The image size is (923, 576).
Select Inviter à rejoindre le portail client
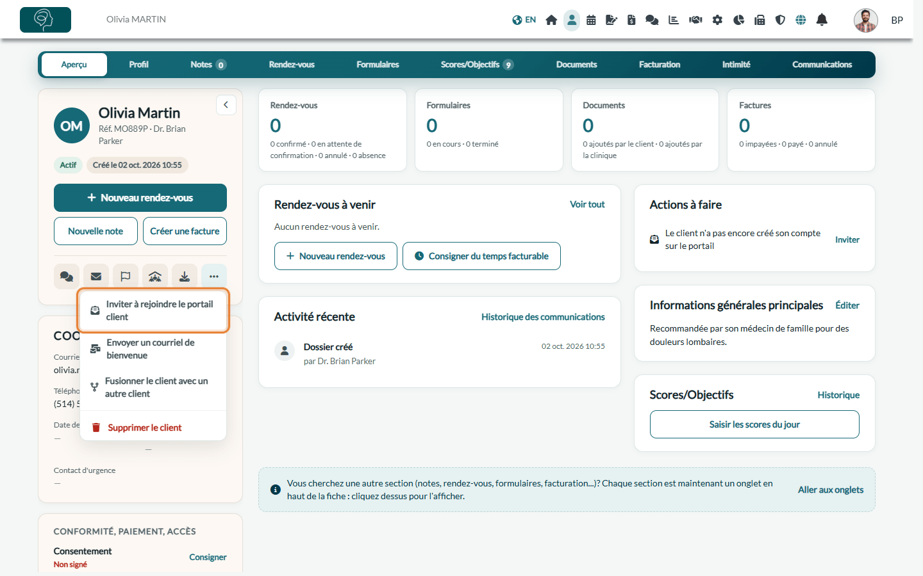153,310
